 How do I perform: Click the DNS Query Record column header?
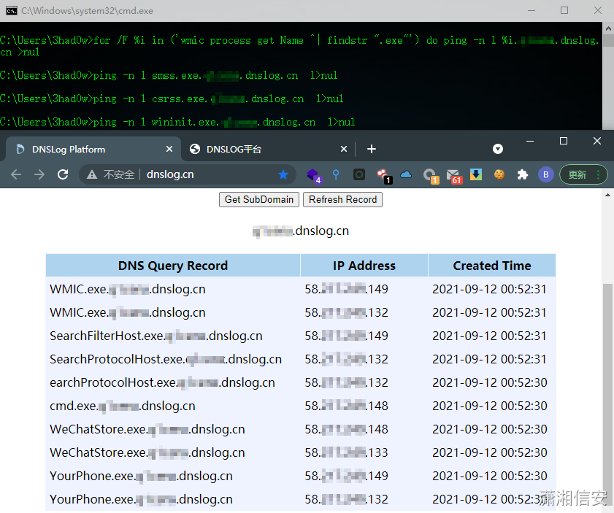point(173,266)
